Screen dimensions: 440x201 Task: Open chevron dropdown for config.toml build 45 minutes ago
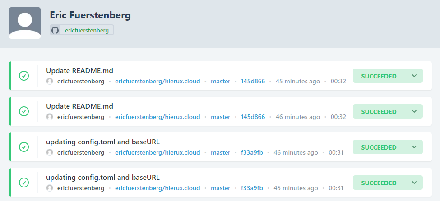(414, 183)
